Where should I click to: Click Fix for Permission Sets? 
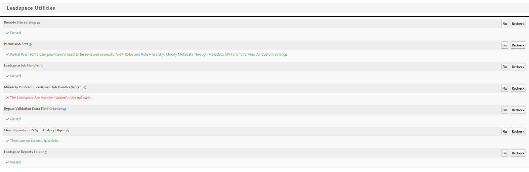(x=505, y=45)
